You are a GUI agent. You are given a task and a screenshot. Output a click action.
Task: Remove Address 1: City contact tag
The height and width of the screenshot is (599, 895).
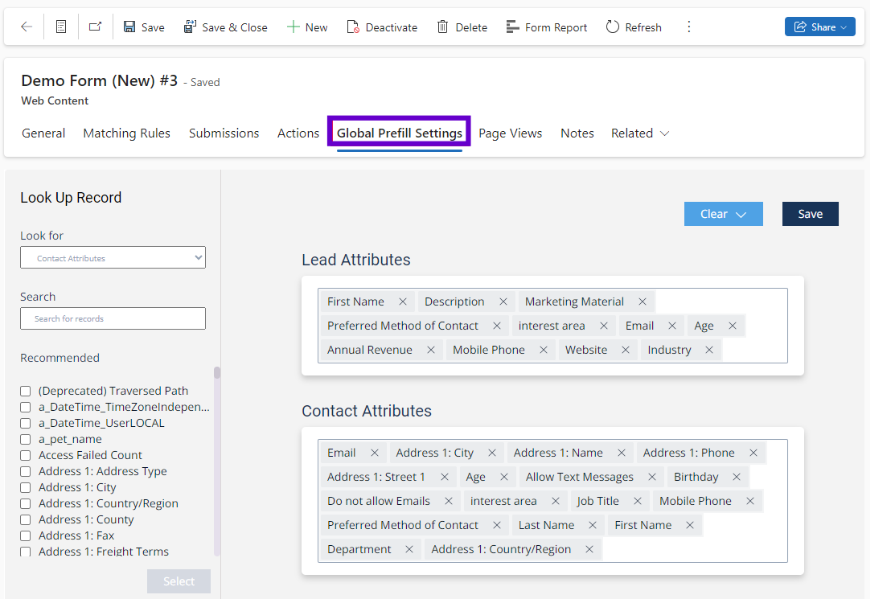coord(492,453)
